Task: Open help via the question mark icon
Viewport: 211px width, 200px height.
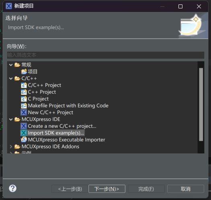Action: pos(12,188)
